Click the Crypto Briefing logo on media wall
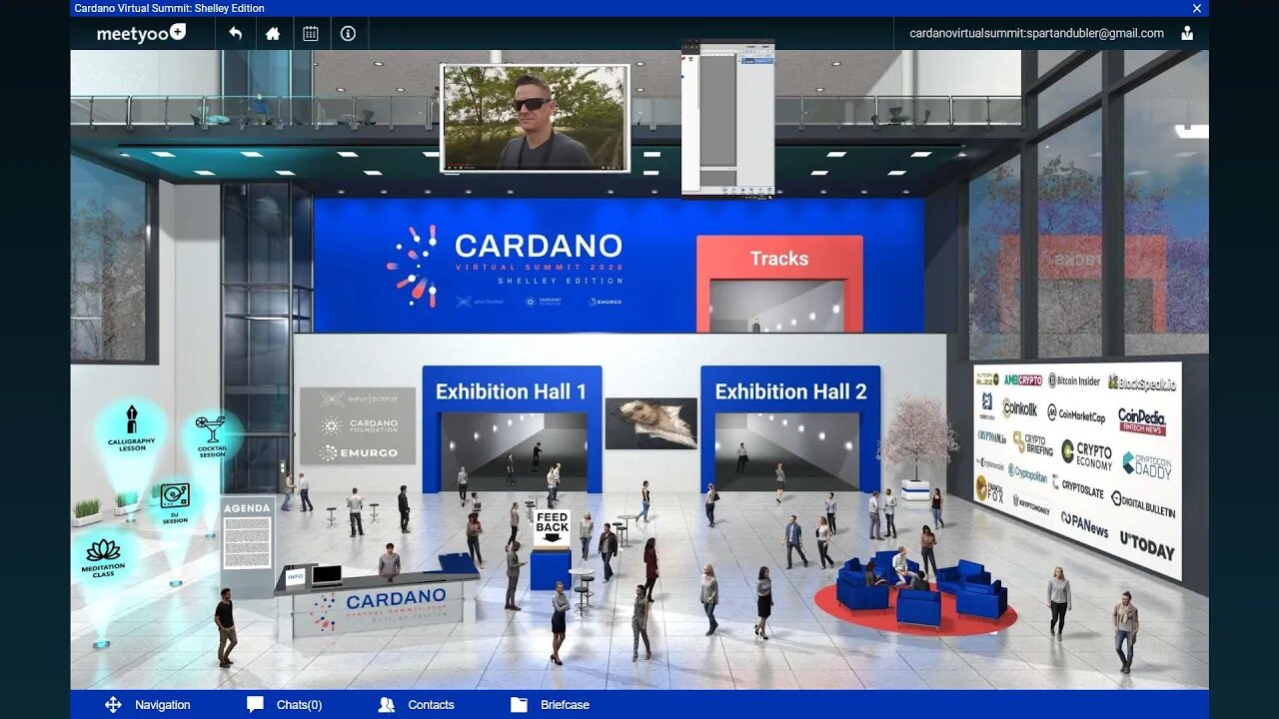The image size is (1279, 719). coord(1032,442)
